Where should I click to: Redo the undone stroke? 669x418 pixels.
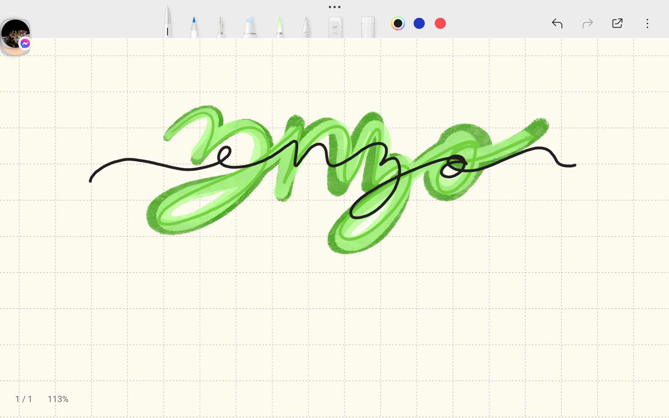coord(587,24)
